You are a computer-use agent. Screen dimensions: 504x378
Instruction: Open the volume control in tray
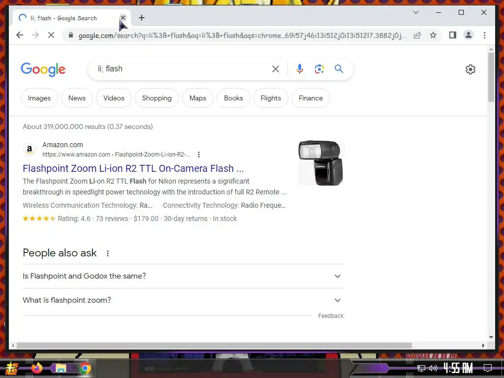click(x=433, y=368)
